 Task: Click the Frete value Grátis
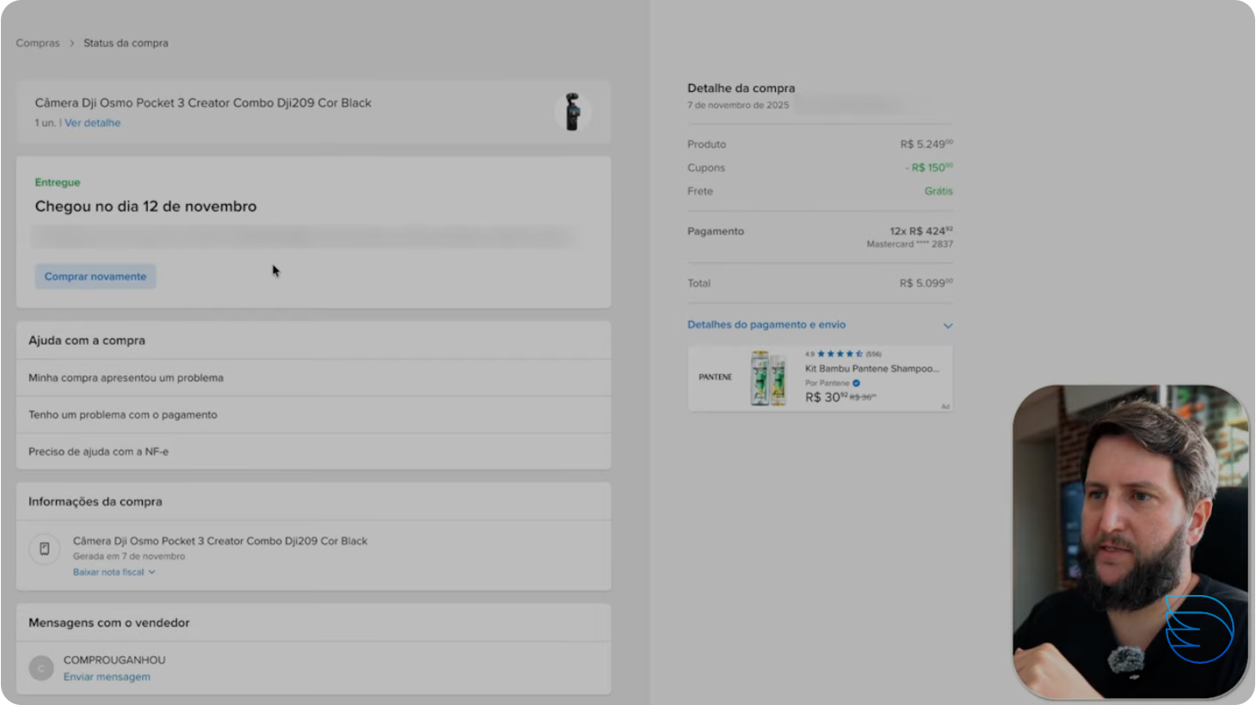[x=939, y=191]
